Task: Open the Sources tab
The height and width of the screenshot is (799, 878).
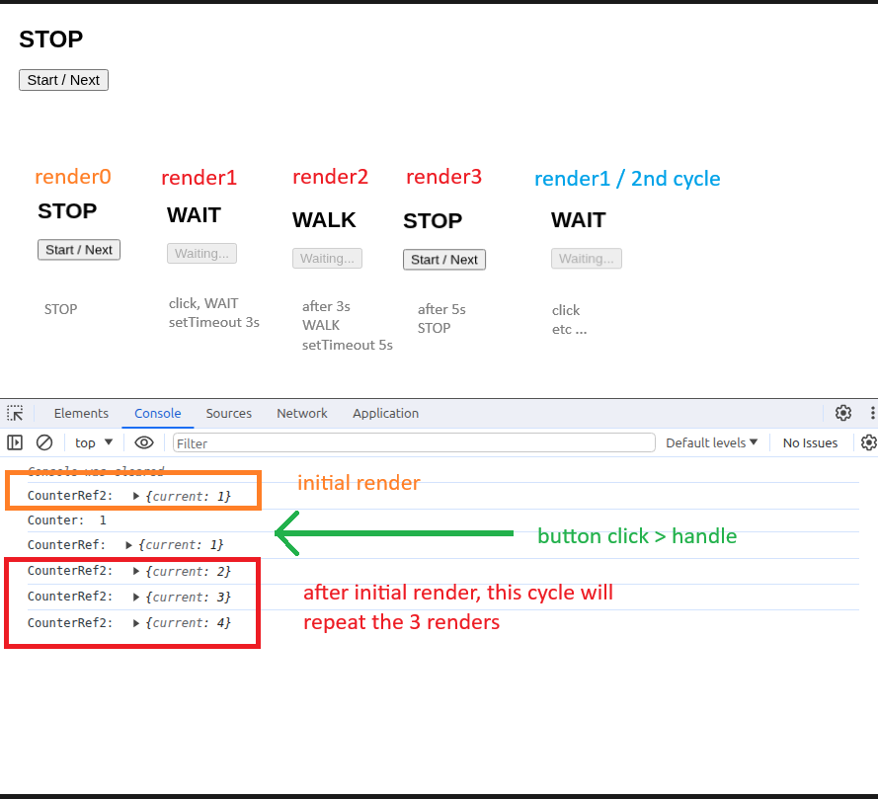Action: [228, 414]
